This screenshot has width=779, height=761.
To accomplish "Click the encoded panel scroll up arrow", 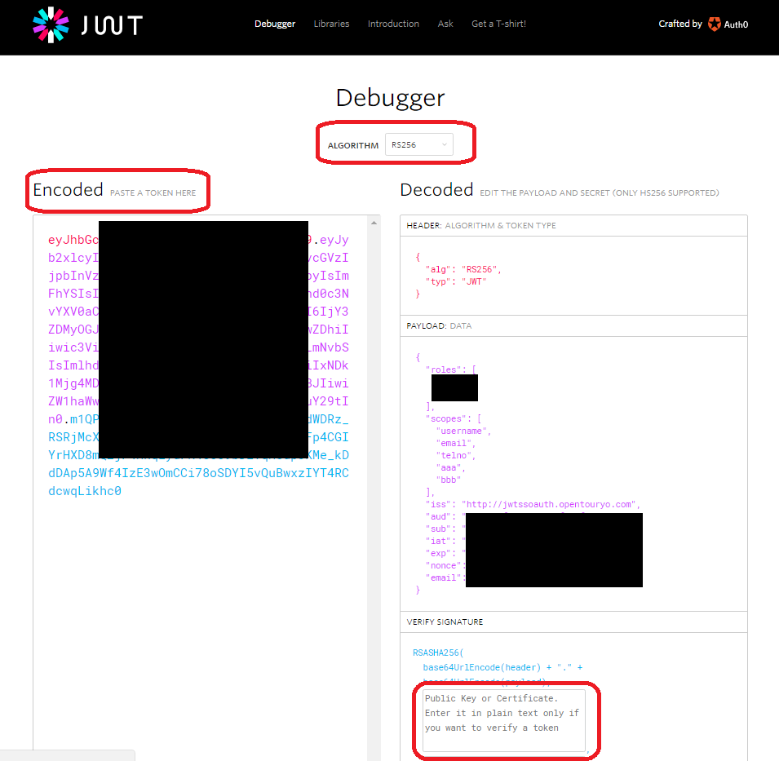I will [x=374, y=222].
